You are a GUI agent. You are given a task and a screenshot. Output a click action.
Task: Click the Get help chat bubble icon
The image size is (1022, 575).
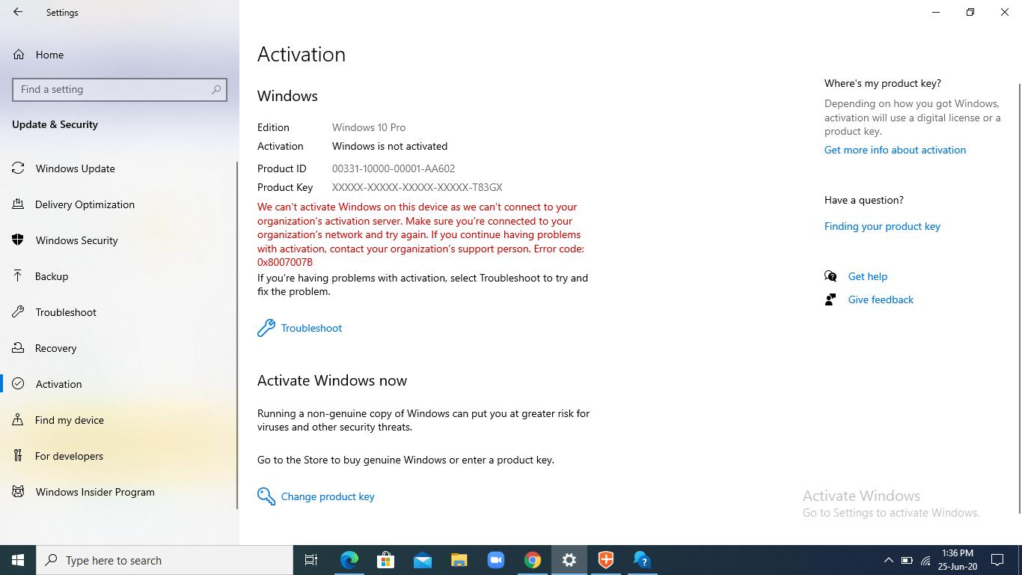click(830, 276)
